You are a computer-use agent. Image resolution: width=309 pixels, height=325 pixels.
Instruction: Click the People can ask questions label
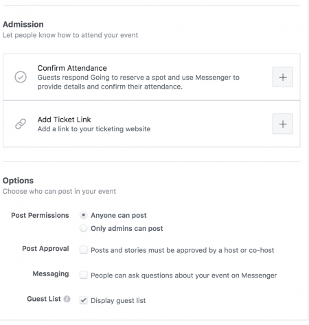(184, 276)
